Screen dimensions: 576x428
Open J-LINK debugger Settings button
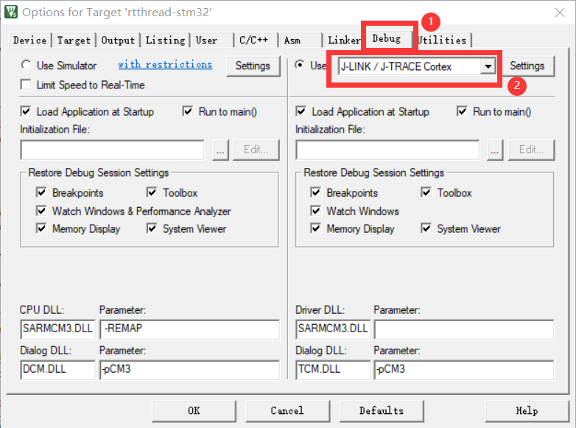(527, 66)
